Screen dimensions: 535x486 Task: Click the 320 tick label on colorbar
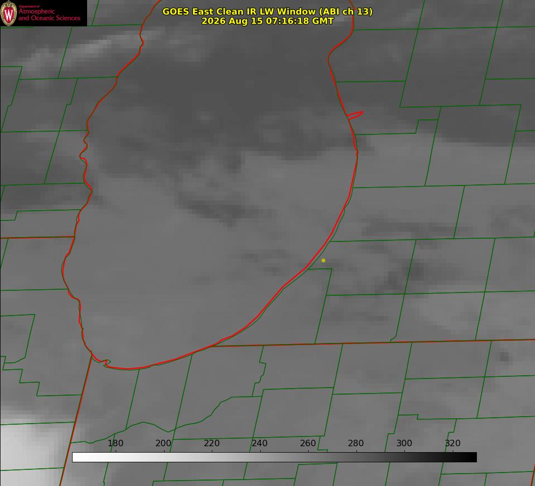point(452,443)
